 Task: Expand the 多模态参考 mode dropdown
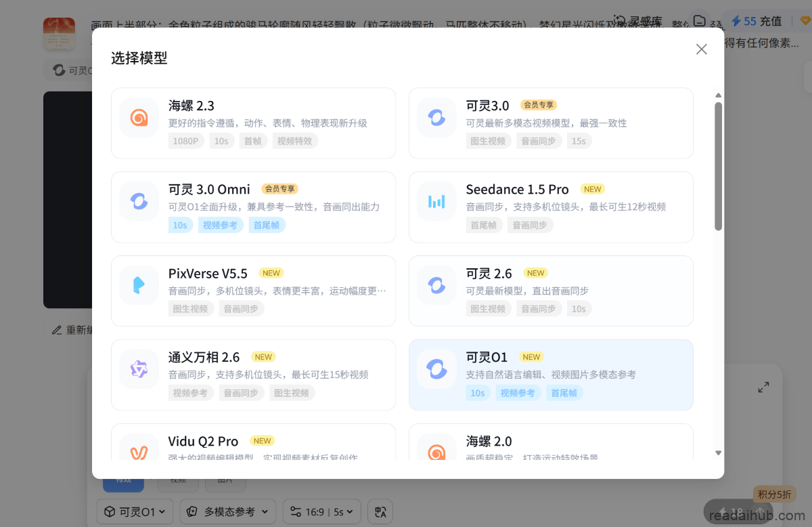tap(228, 512)
